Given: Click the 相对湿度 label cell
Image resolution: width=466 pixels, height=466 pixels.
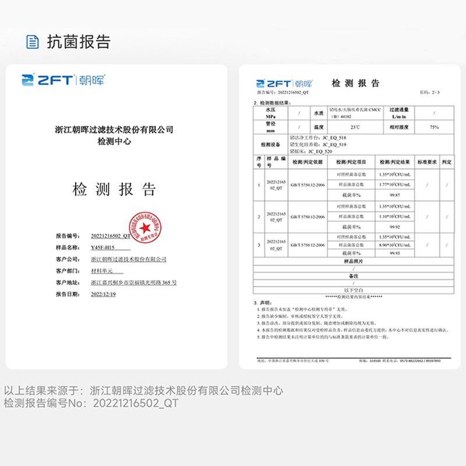Looking at the screenshot, I should pos(399,127).
